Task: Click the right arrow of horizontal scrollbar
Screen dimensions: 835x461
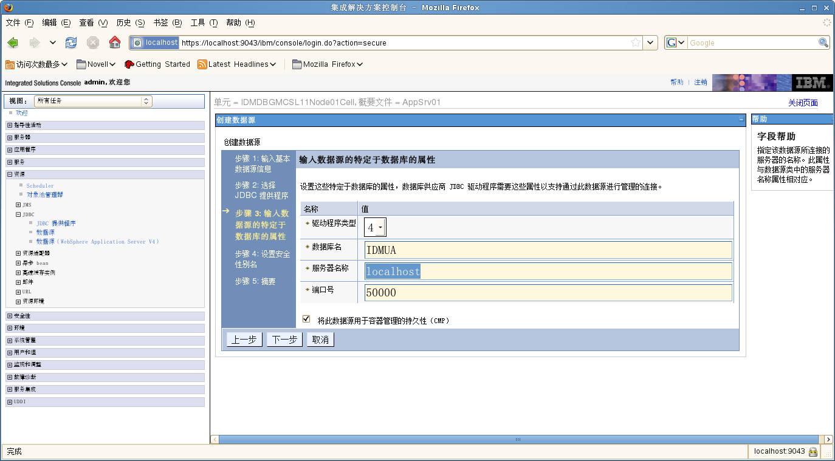Action: click(x=828, y=439)
